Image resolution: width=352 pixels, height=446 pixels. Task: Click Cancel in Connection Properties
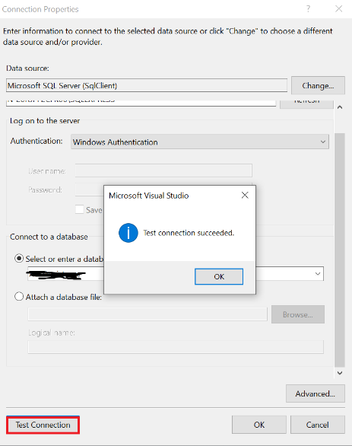click(x=318, y=425)
